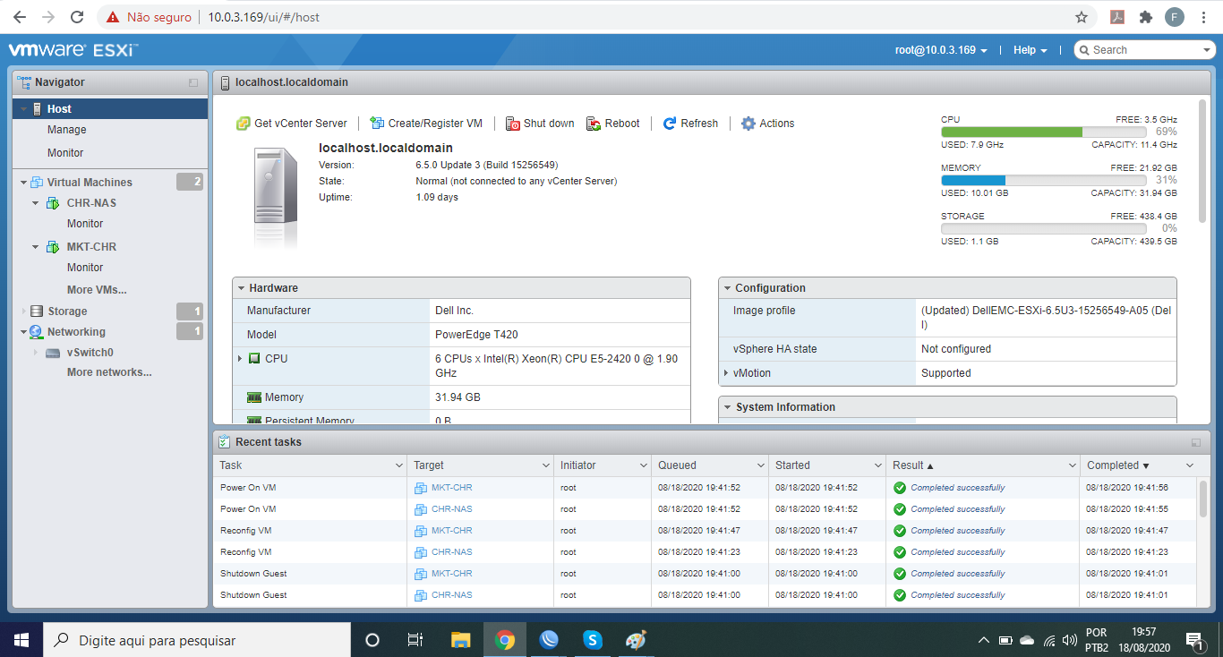This screenshot has height=657, width=1223.
Task: Open the Windows Start menu
Action: pos(21,640)
